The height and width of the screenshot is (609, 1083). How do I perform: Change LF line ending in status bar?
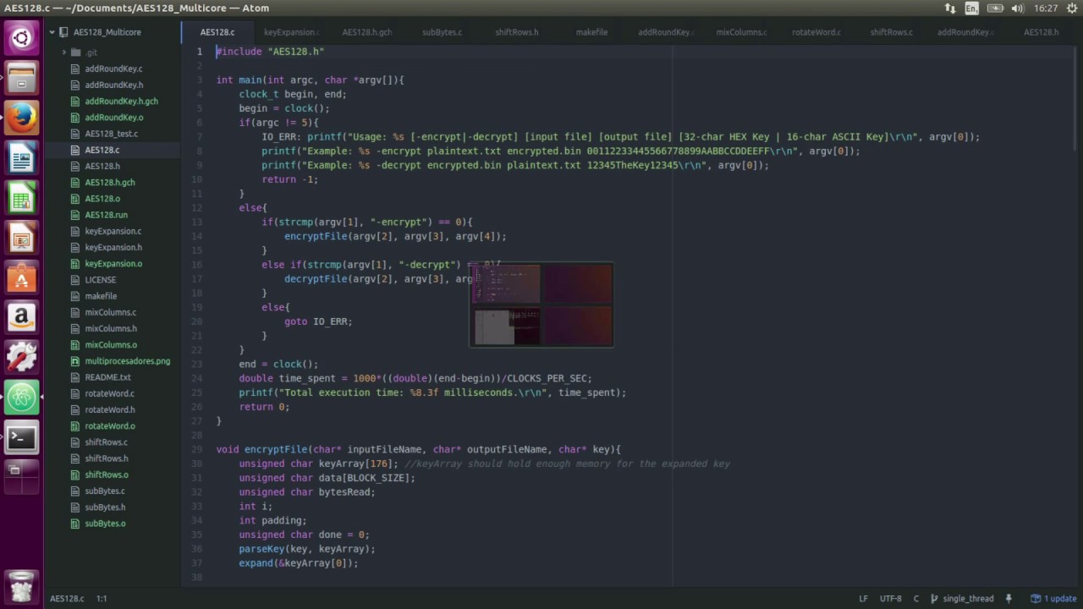pyautogui.click(x=863, y=598)
